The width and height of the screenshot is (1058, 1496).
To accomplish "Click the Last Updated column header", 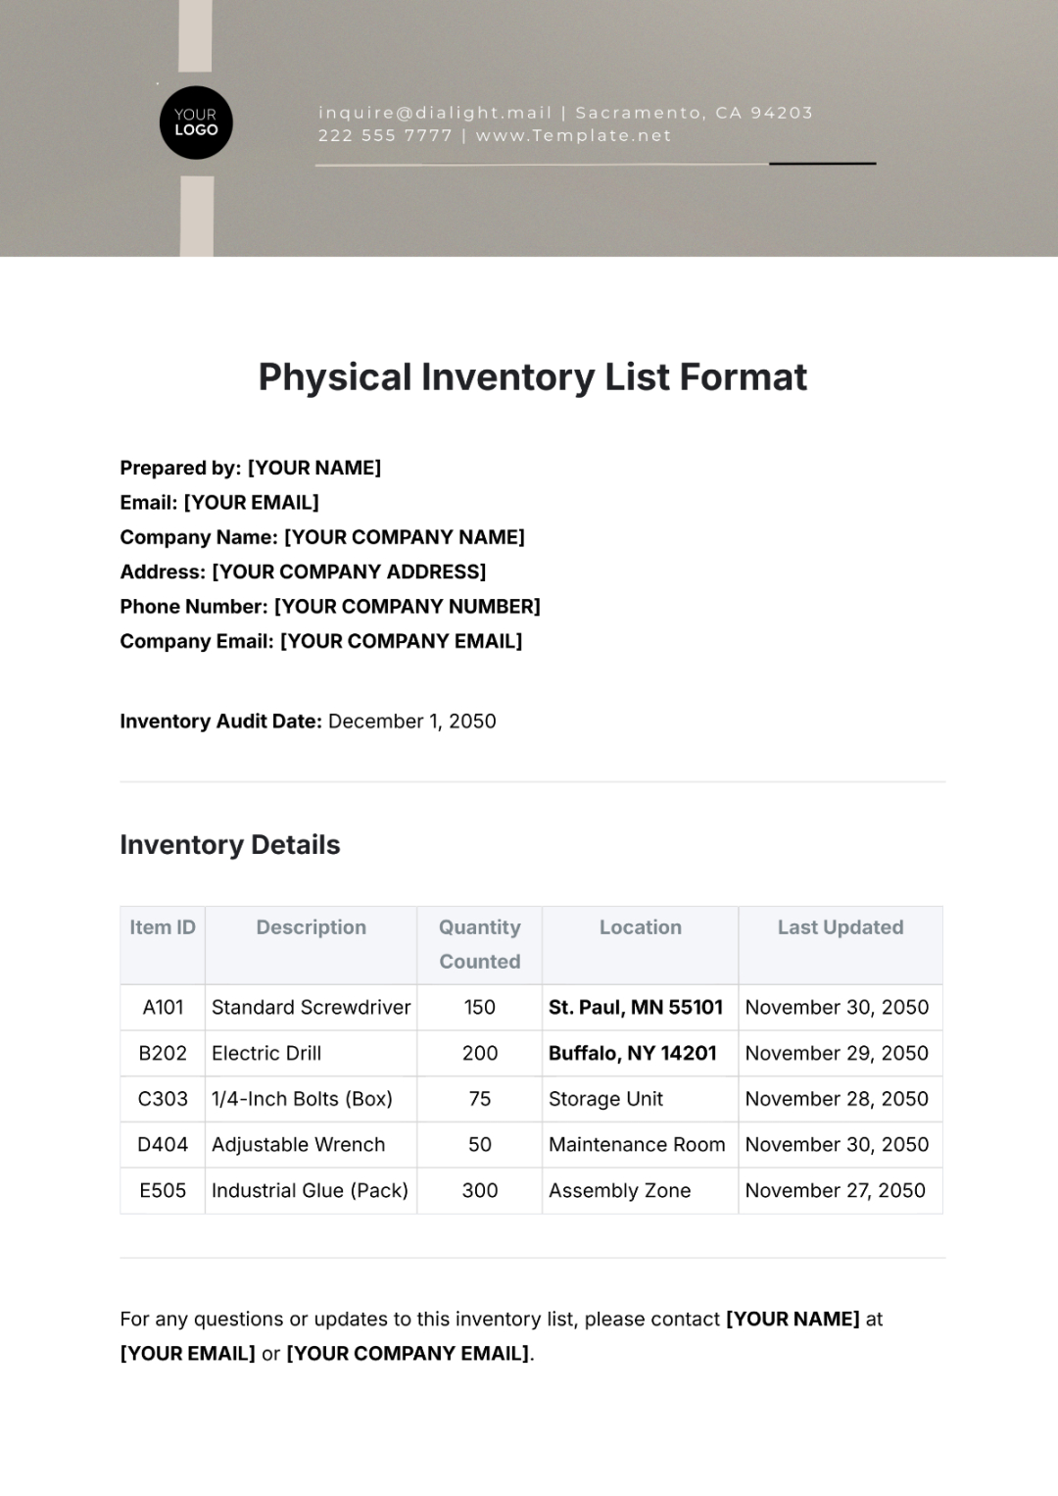I will click(840, 927).
